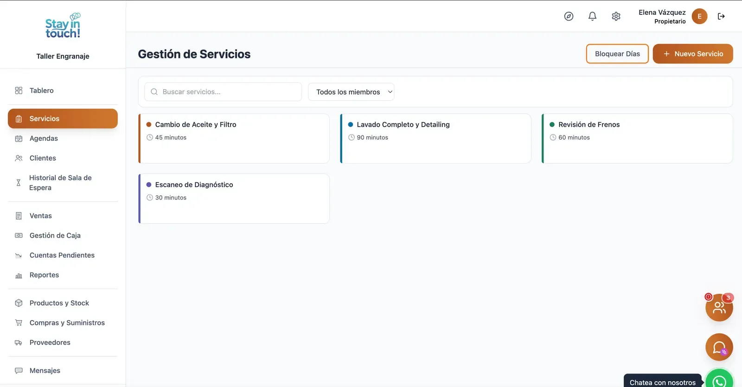
Task: Click the logout arrow icon
Action: 721,16
